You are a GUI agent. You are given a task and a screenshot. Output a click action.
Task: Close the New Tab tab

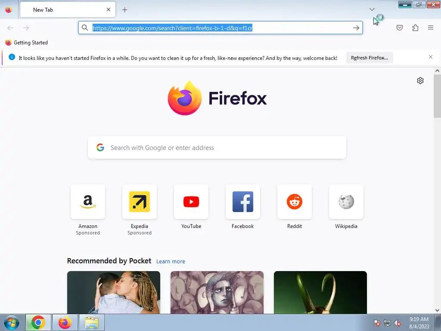108,9
